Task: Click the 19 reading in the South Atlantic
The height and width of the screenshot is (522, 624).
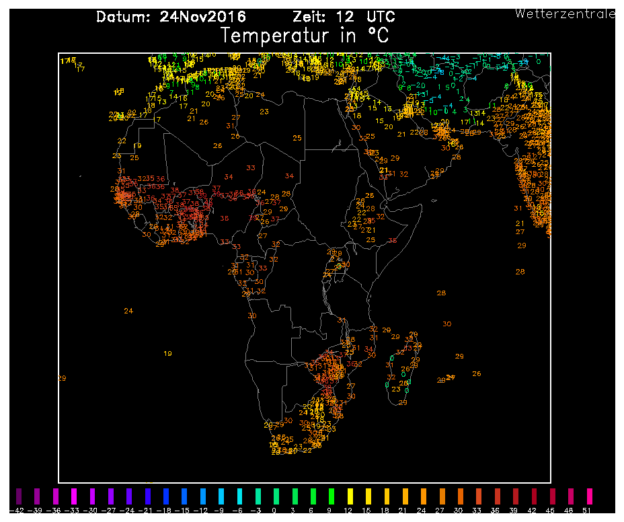Action: [168, 353]
